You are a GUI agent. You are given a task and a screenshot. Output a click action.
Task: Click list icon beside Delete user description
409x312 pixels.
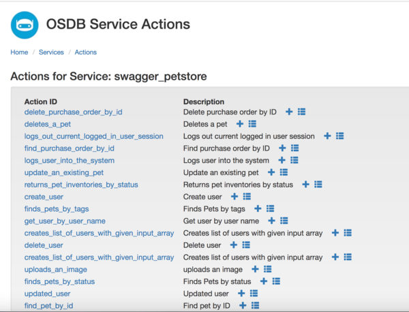[x=246, y=245]
